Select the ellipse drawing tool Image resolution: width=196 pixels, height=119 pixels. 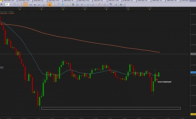coord(105,4)
